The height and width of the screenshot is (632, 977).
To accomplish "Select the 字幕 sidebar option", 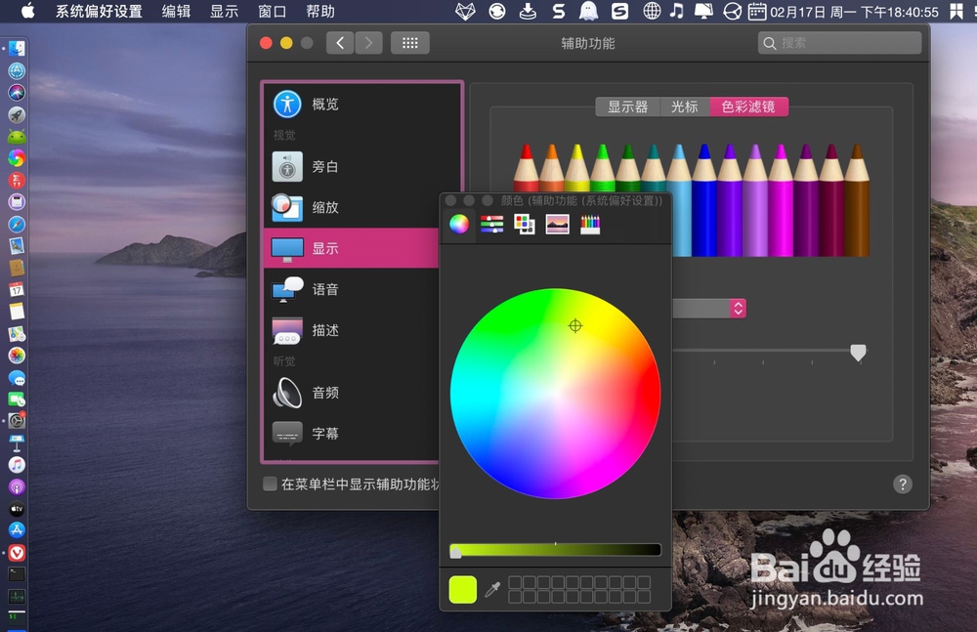I will pyautogui.click(x=324, y=434).
